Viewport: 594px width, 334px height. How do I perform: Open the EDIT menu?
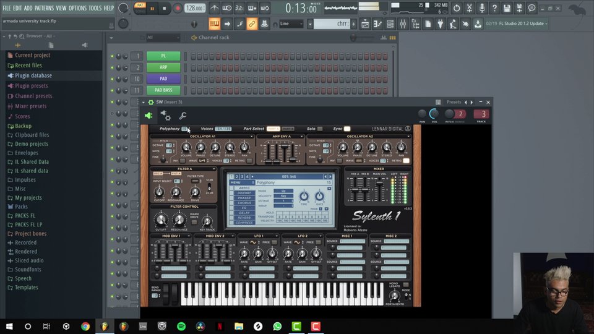pos(17,8)
